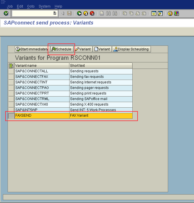
Task: Click the Print icon in toolbar
Action: (102, 13)
